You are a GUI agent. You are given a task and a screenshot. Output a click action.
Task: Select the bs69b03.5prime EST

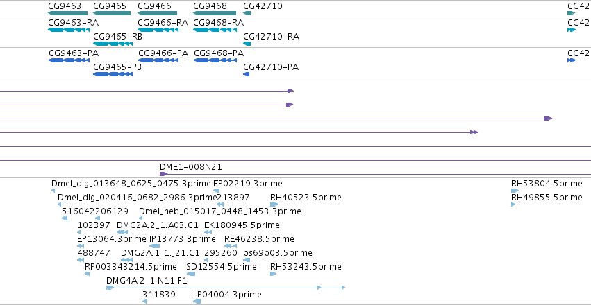point(247,260)
